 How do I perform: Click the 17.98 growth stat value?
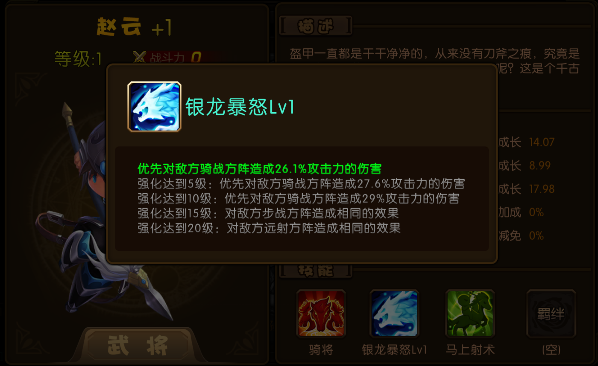[x=542, y=189]
